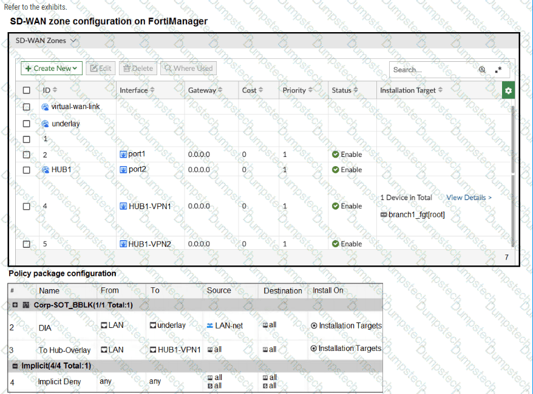Click the underlay icon in DIA policy
Screen dimensions: 533x394
coord(153,326)
